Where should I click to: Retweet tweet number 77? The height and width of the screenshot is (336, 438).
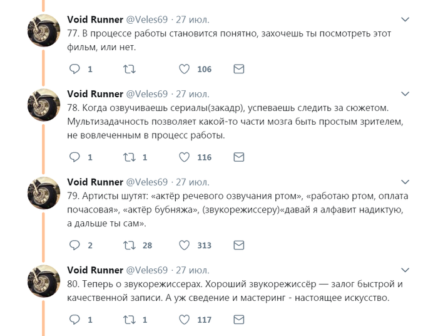(129, 69)
